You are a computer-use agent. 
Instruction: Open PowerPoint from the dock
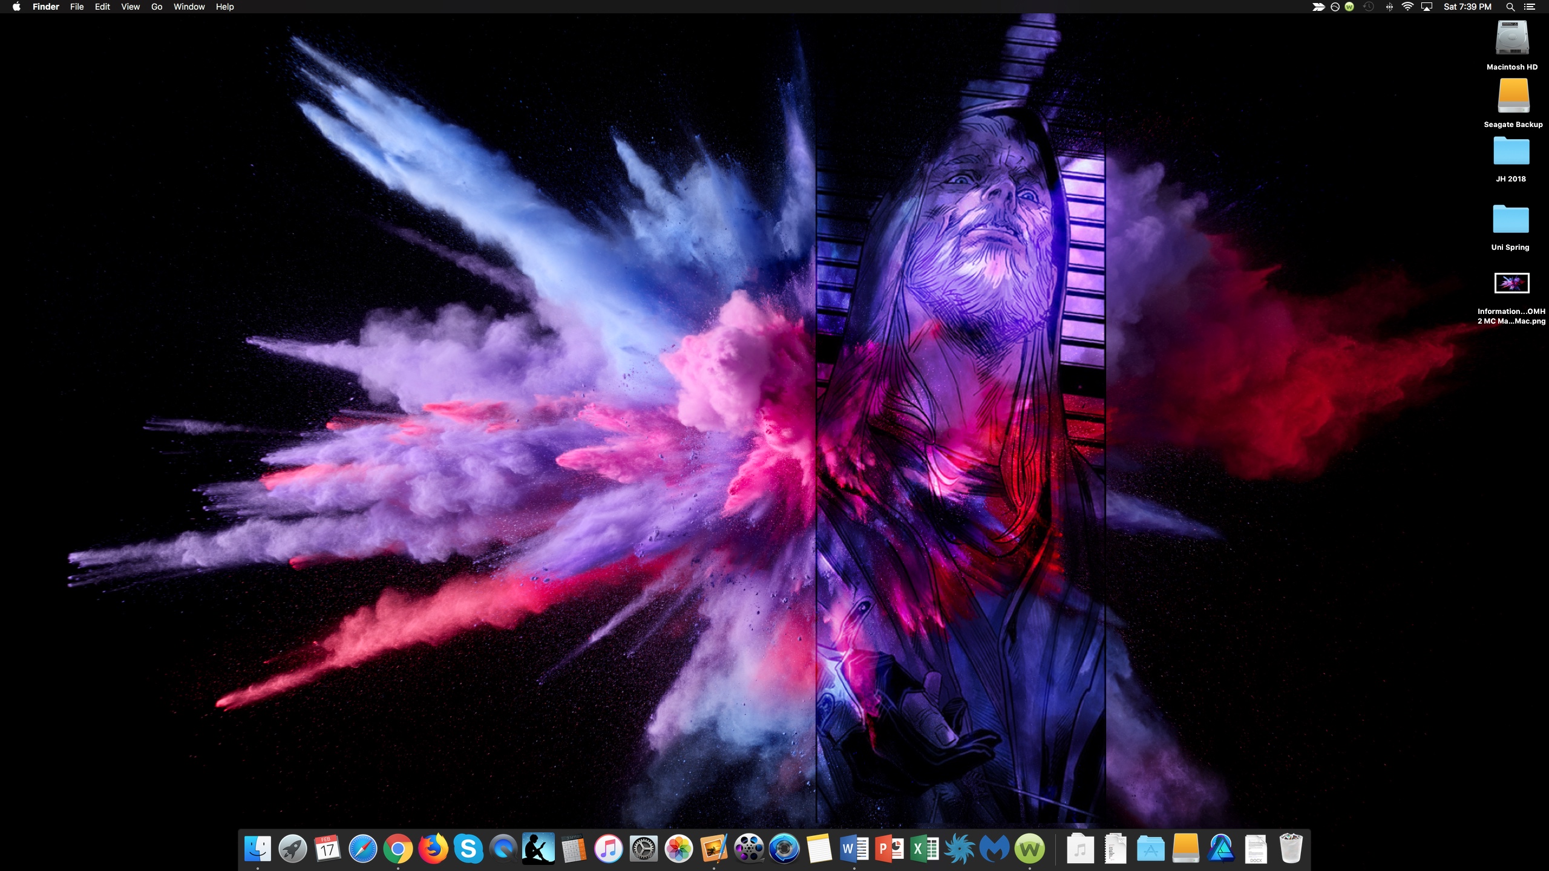[x=889, y=849]
